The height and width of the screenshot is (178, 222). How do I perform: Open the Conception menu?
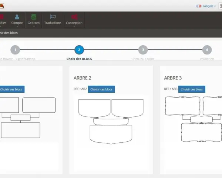click(x=74, y=20)
